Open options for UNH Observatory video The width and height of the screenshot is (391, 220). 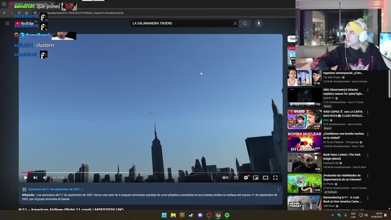click(368, 90)
